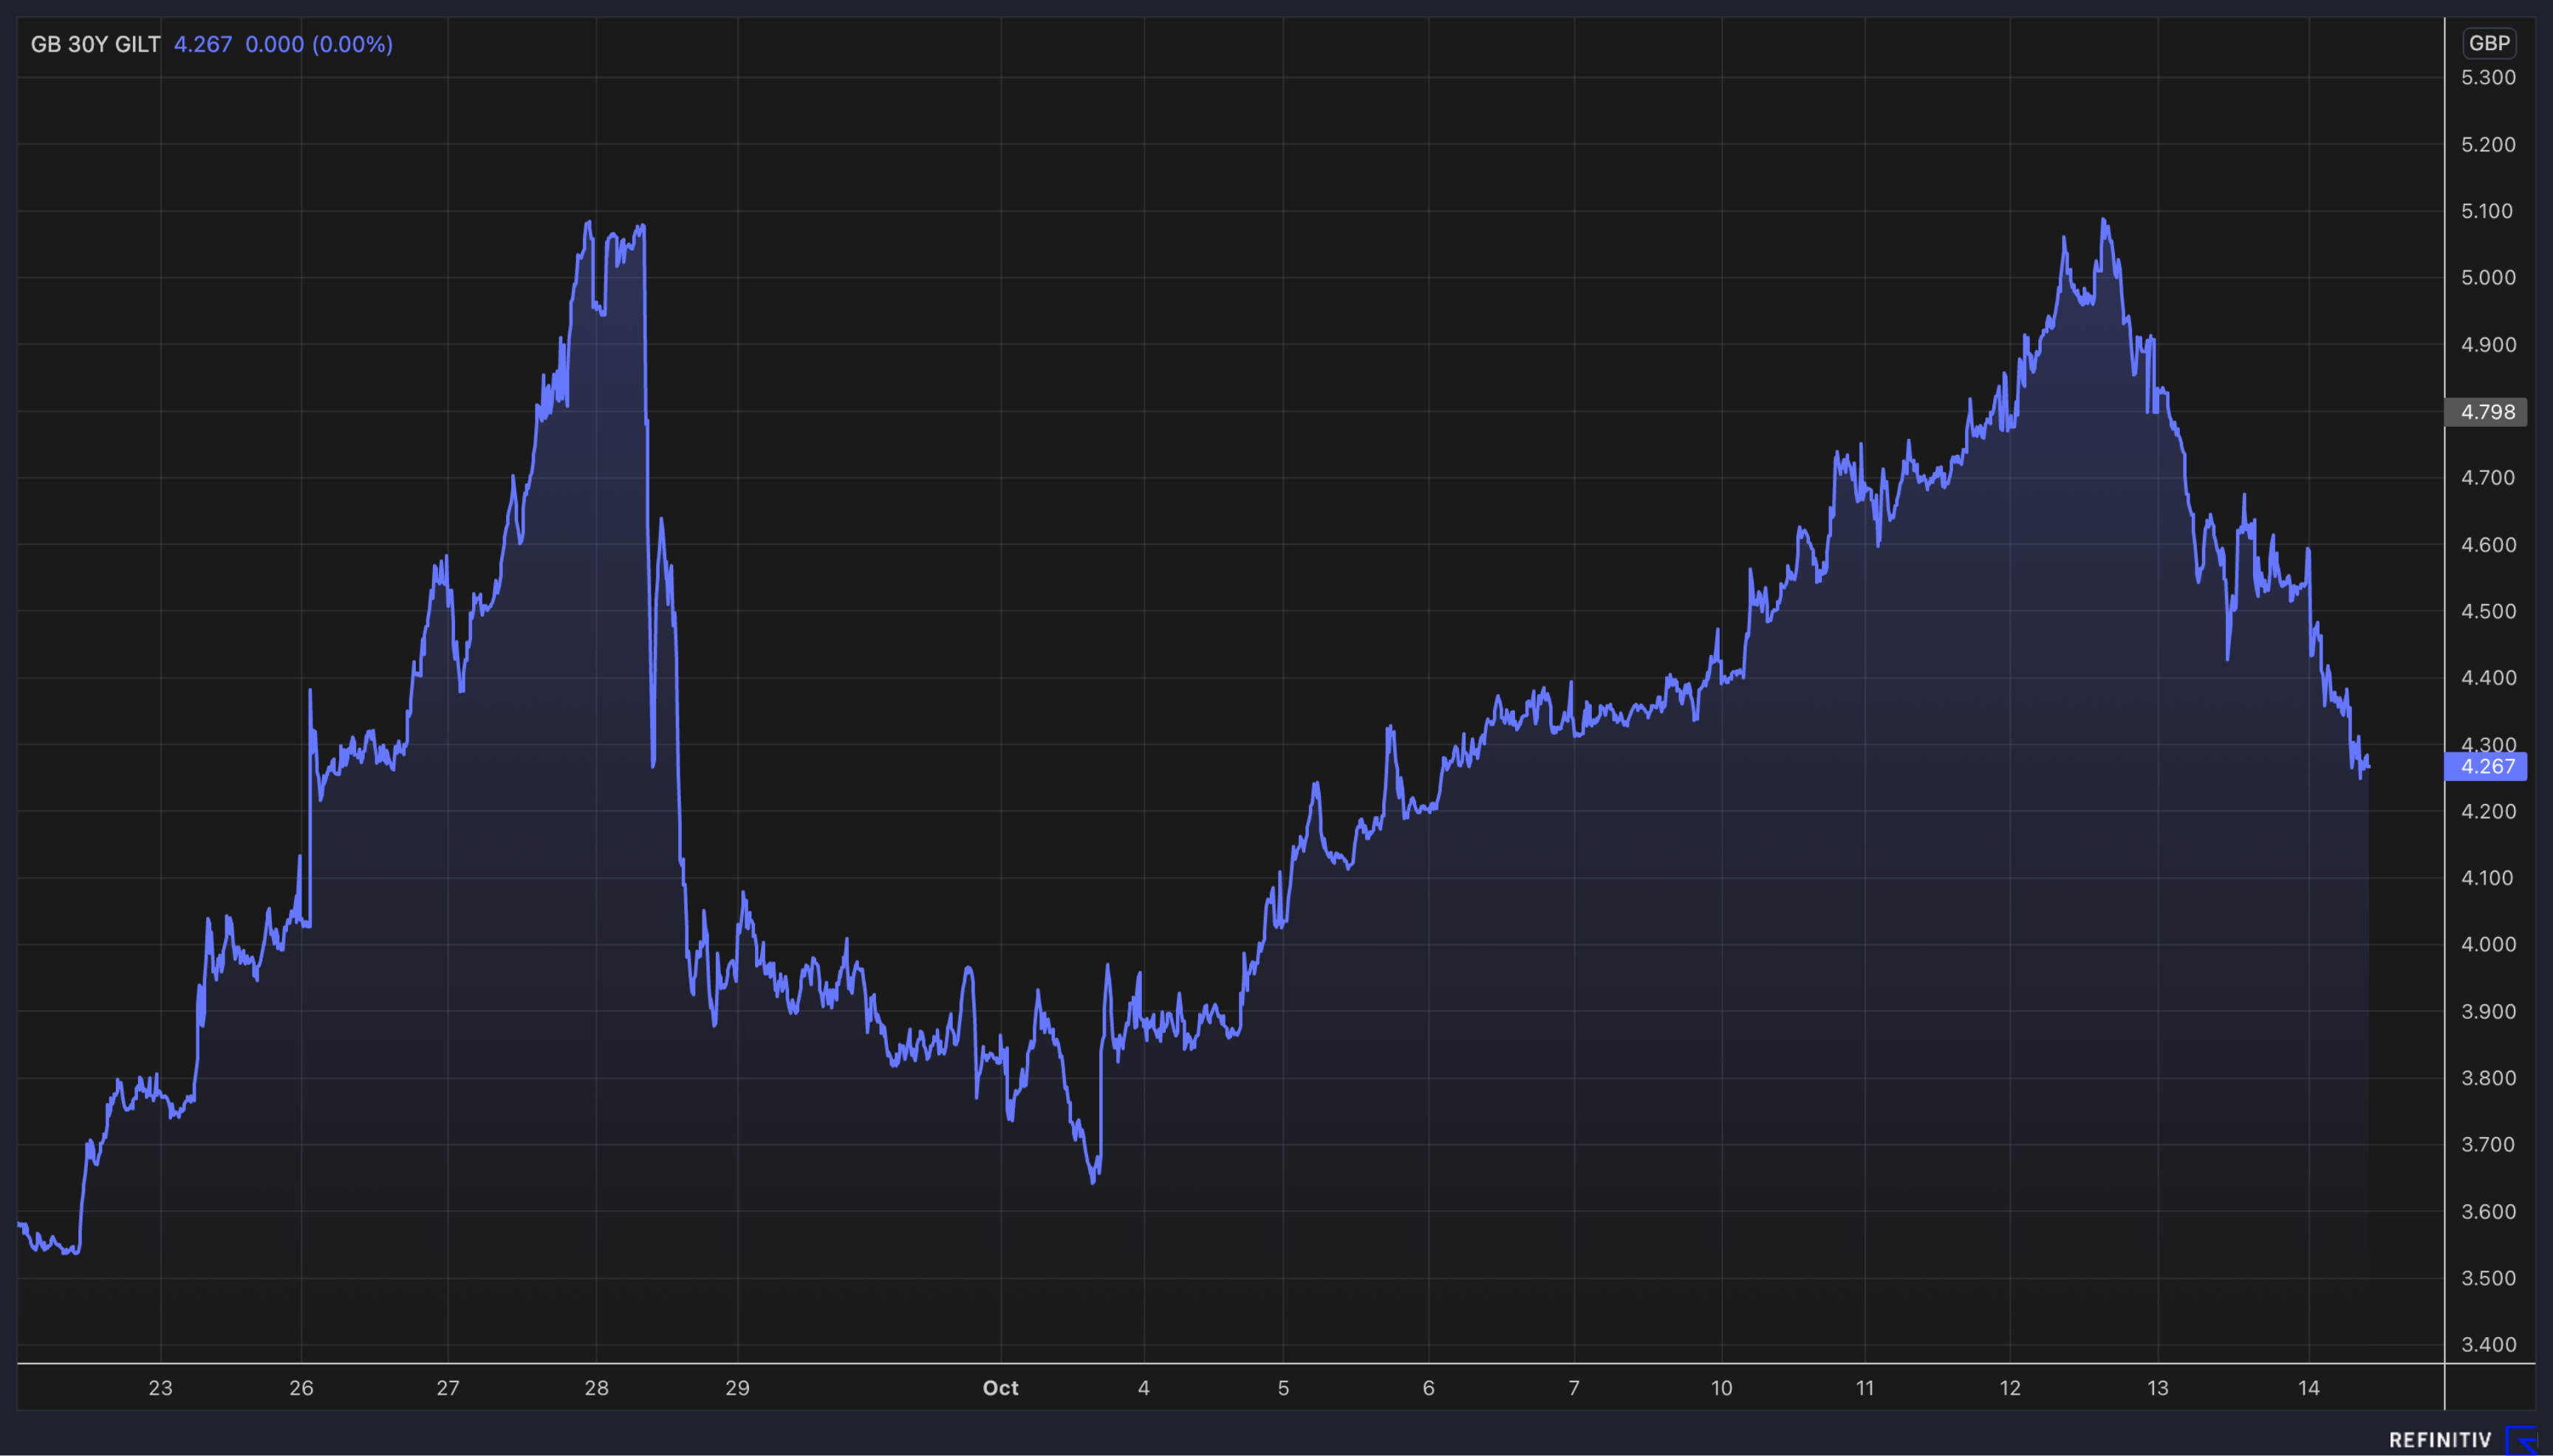The width and height of the screenshot is (2553, 1456).
Task: Click the GB 30Y GILT series label
Action: coord(95,44)
